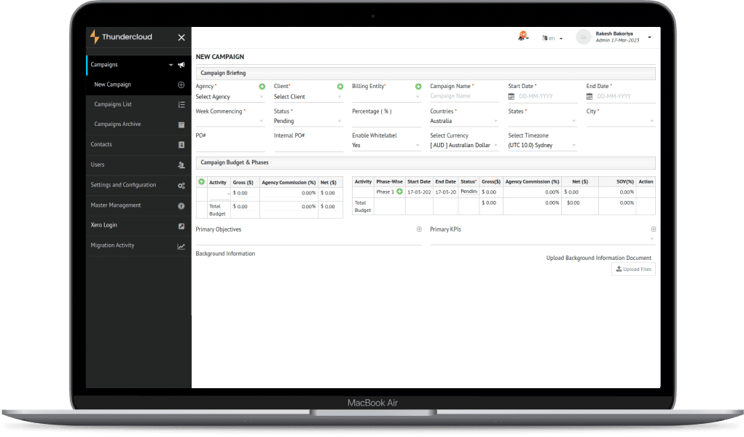Click the notification avatar icon in header
Image resolution: width=744 pixels, height=437 pixels.
tap(522, 37)
